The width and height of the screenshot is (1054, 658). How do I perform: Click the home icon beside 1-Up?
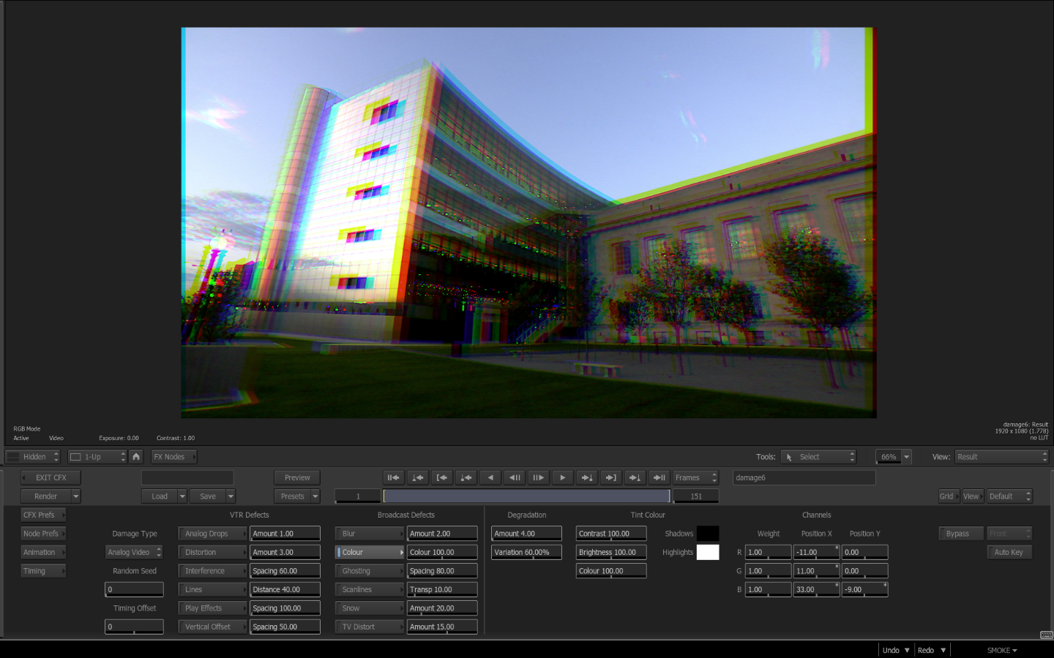(136, 456)
